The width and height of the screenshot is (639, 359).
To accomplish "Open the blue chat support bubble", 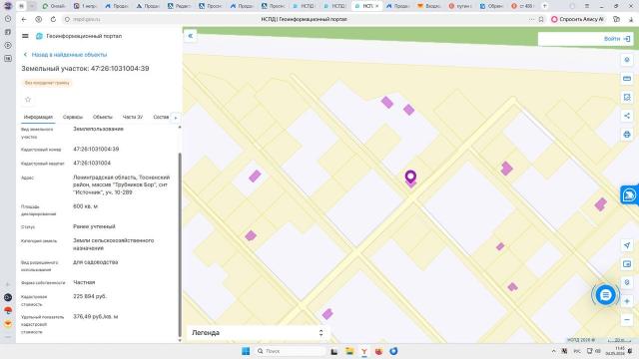I will 605,295.
